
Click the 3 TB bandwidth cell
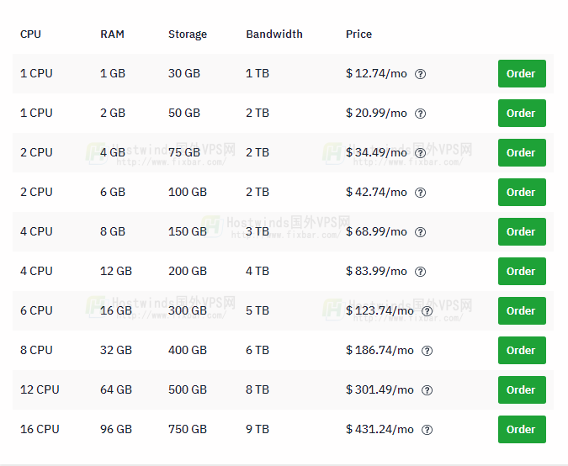[257, 231]
